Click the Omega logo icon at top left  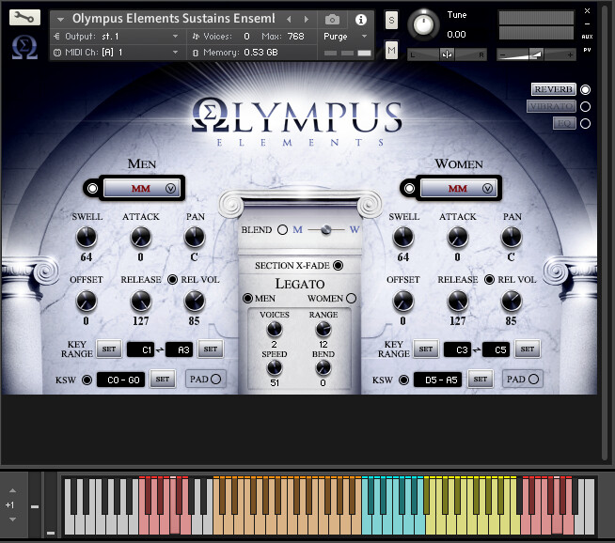pos(24,47)
